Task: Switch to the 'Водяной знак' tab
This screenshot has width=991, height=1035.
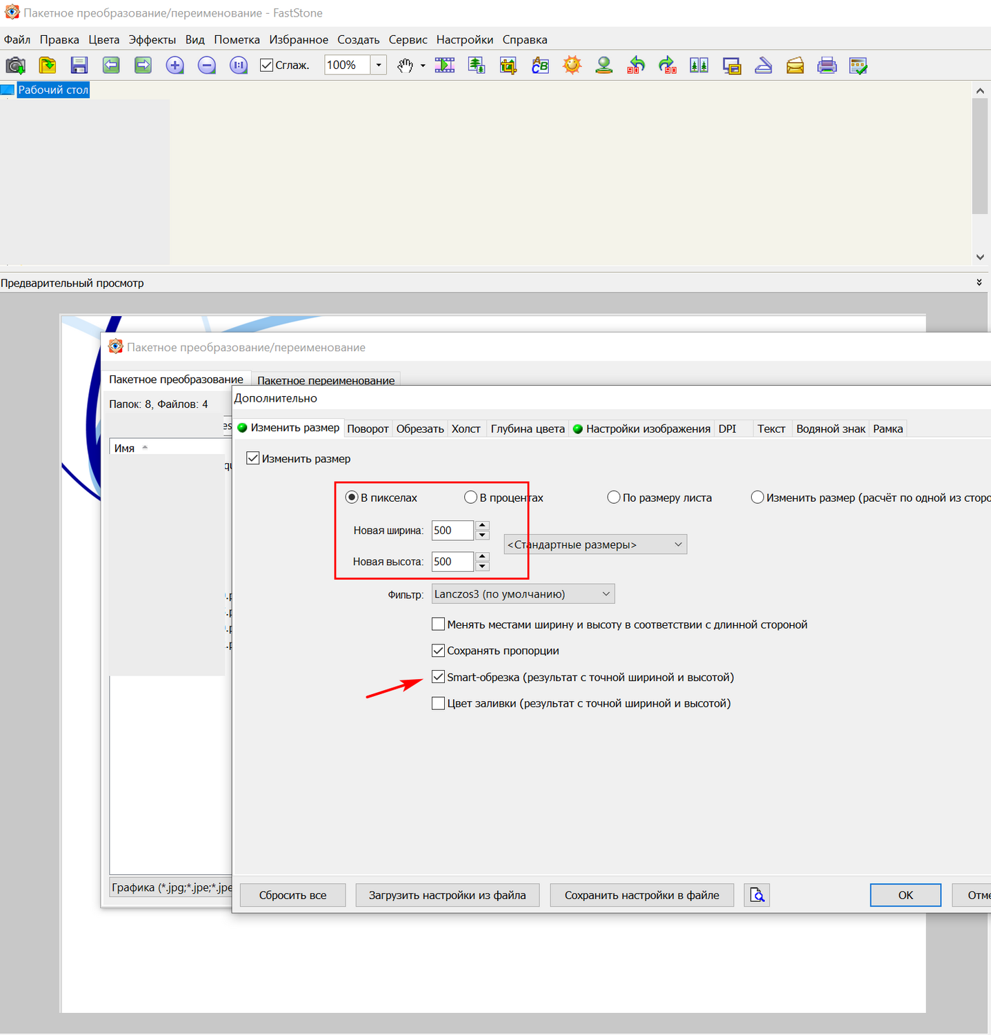Action: click(830, 428)
